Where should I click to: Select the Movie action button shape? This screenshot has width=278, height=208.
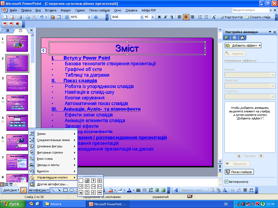(x=100, y=193)
